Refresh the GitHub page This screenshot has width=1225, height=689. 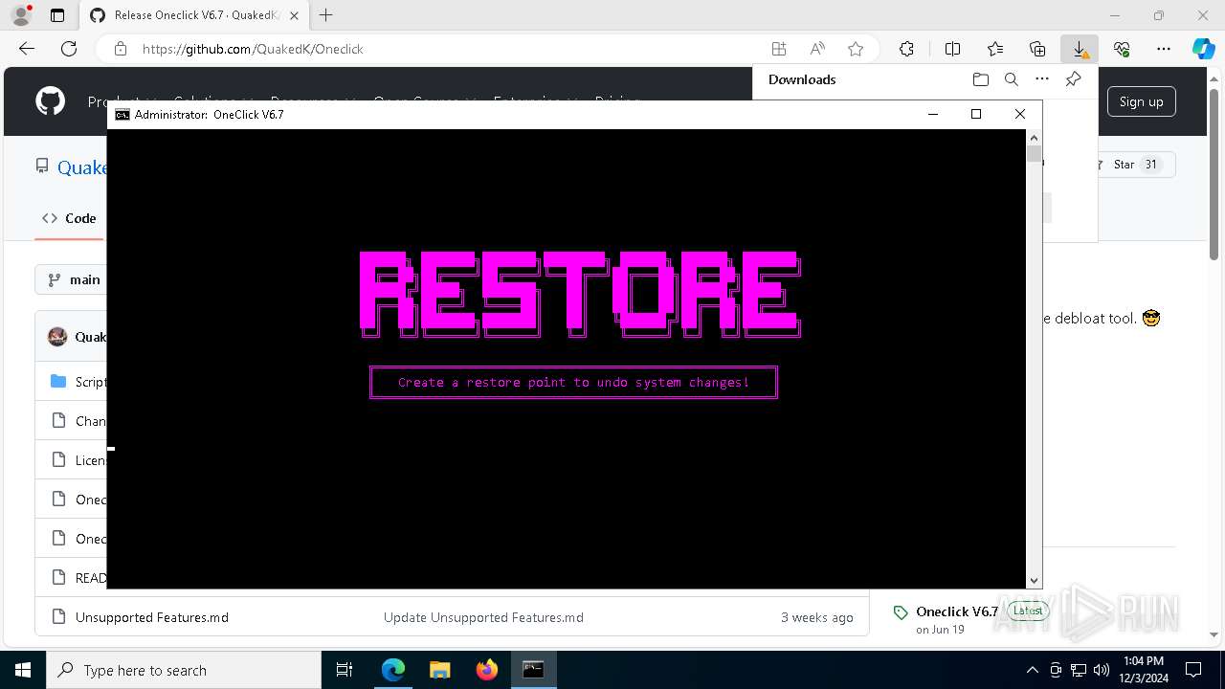tap(69, 49)
